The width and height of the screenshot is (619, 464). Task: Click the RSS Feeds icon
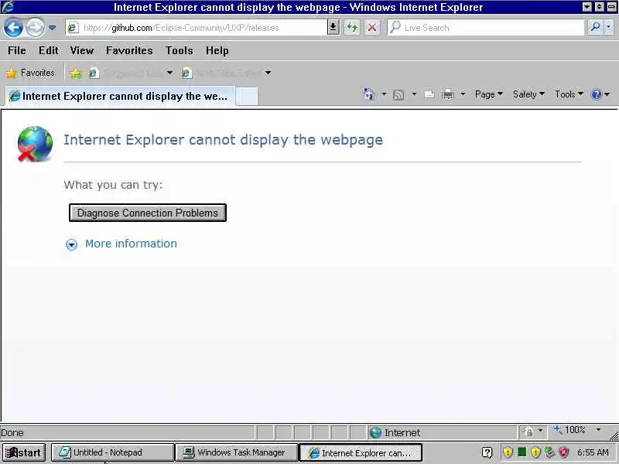point(398,94)
